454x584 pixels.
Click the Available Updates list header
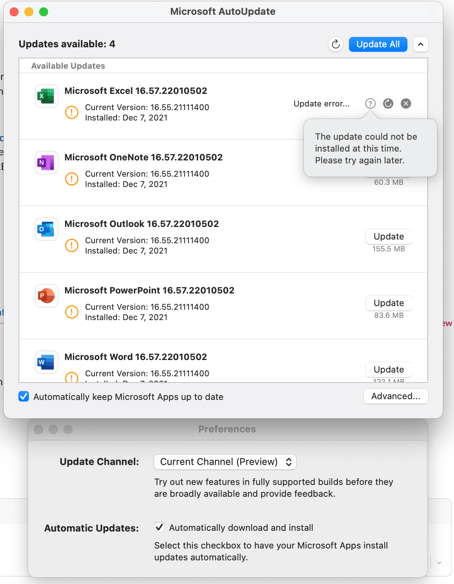point(68,66)
